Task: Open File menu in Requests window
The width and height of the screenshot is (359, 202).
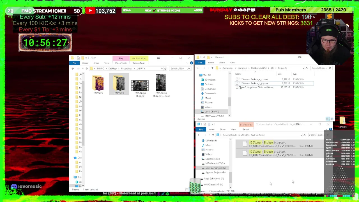Action: coord(200,62)
